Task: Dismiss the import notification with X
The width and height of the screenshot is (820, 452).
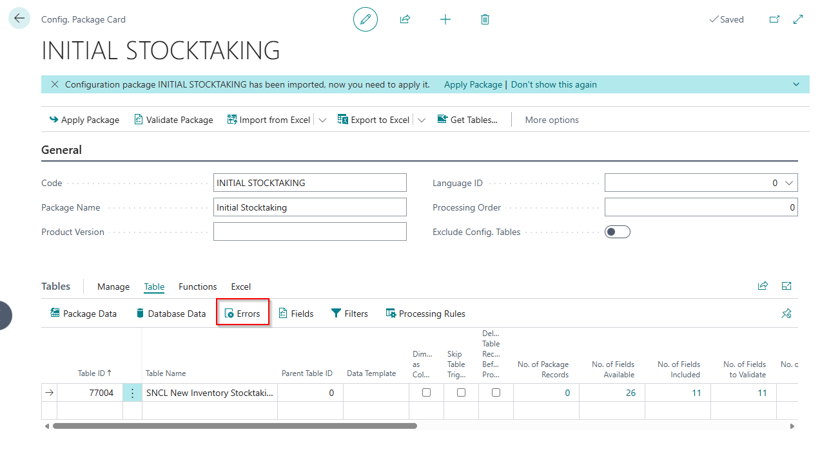Action: pyautogui.click(x=55, y=84)
